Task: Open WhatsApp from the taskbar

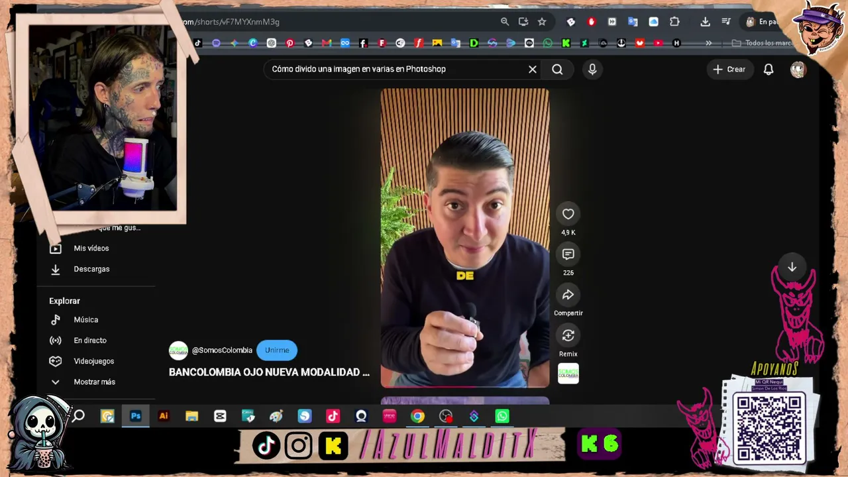Action: [502, 416]
